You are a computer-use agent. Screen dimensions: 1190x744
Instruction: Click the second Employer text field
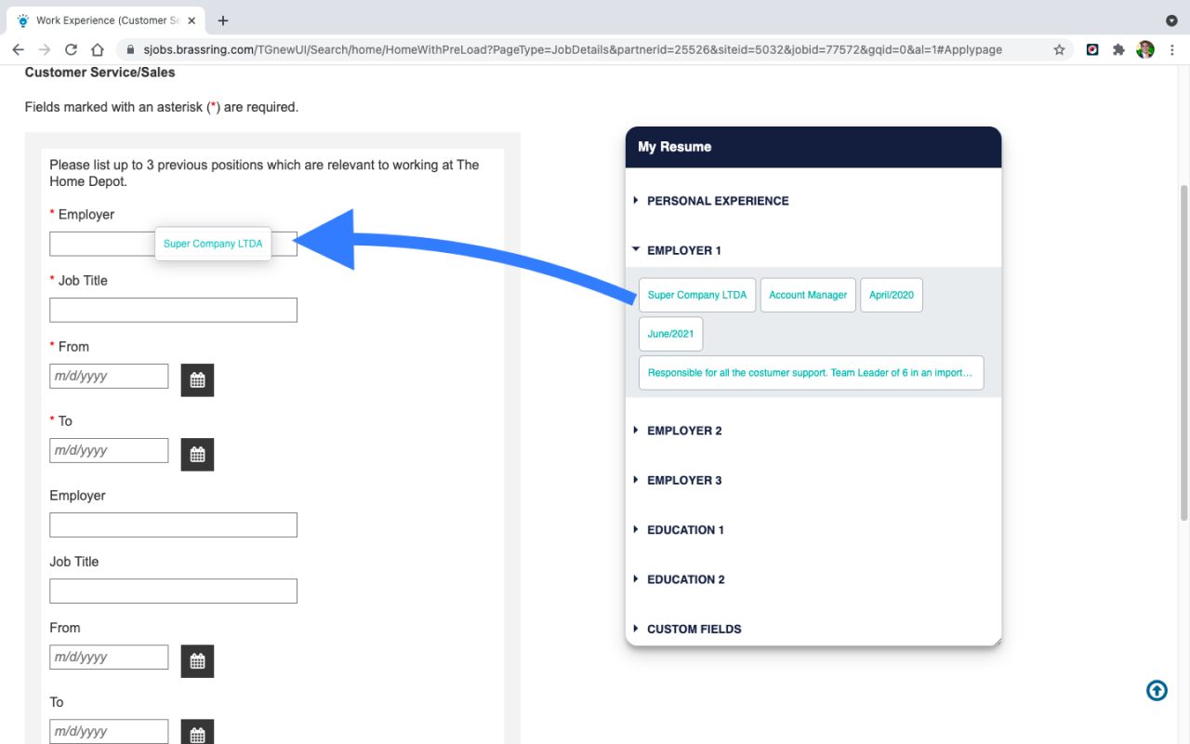pyautogui.click(x=173, y=525)
